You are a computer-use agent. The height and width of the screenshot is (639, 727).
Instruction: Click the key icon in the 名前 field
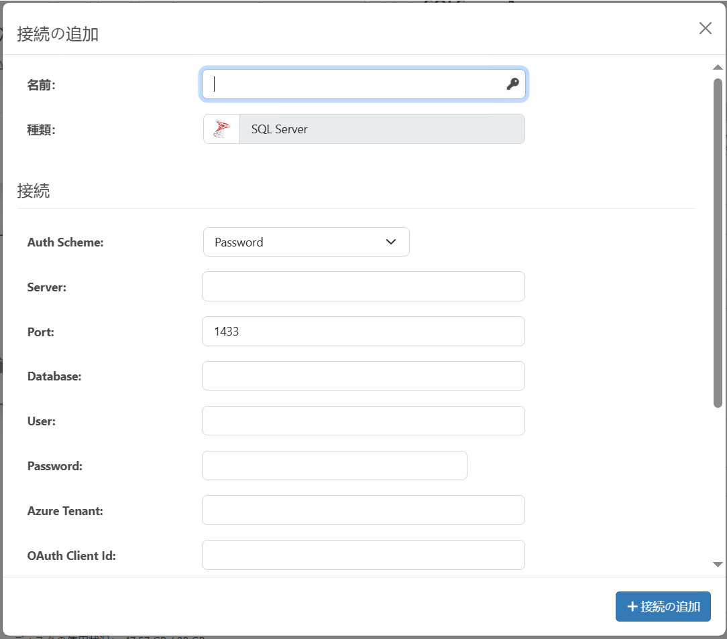pyautogui.click(x=512, y=84)
